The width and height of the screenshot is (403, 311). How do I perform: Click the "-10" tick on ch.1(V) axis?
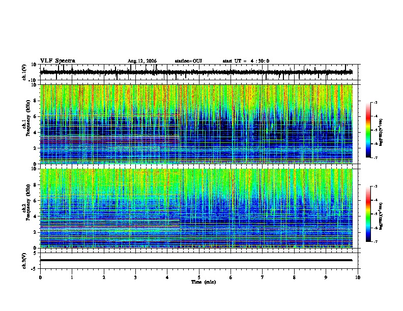coord(33,80)
